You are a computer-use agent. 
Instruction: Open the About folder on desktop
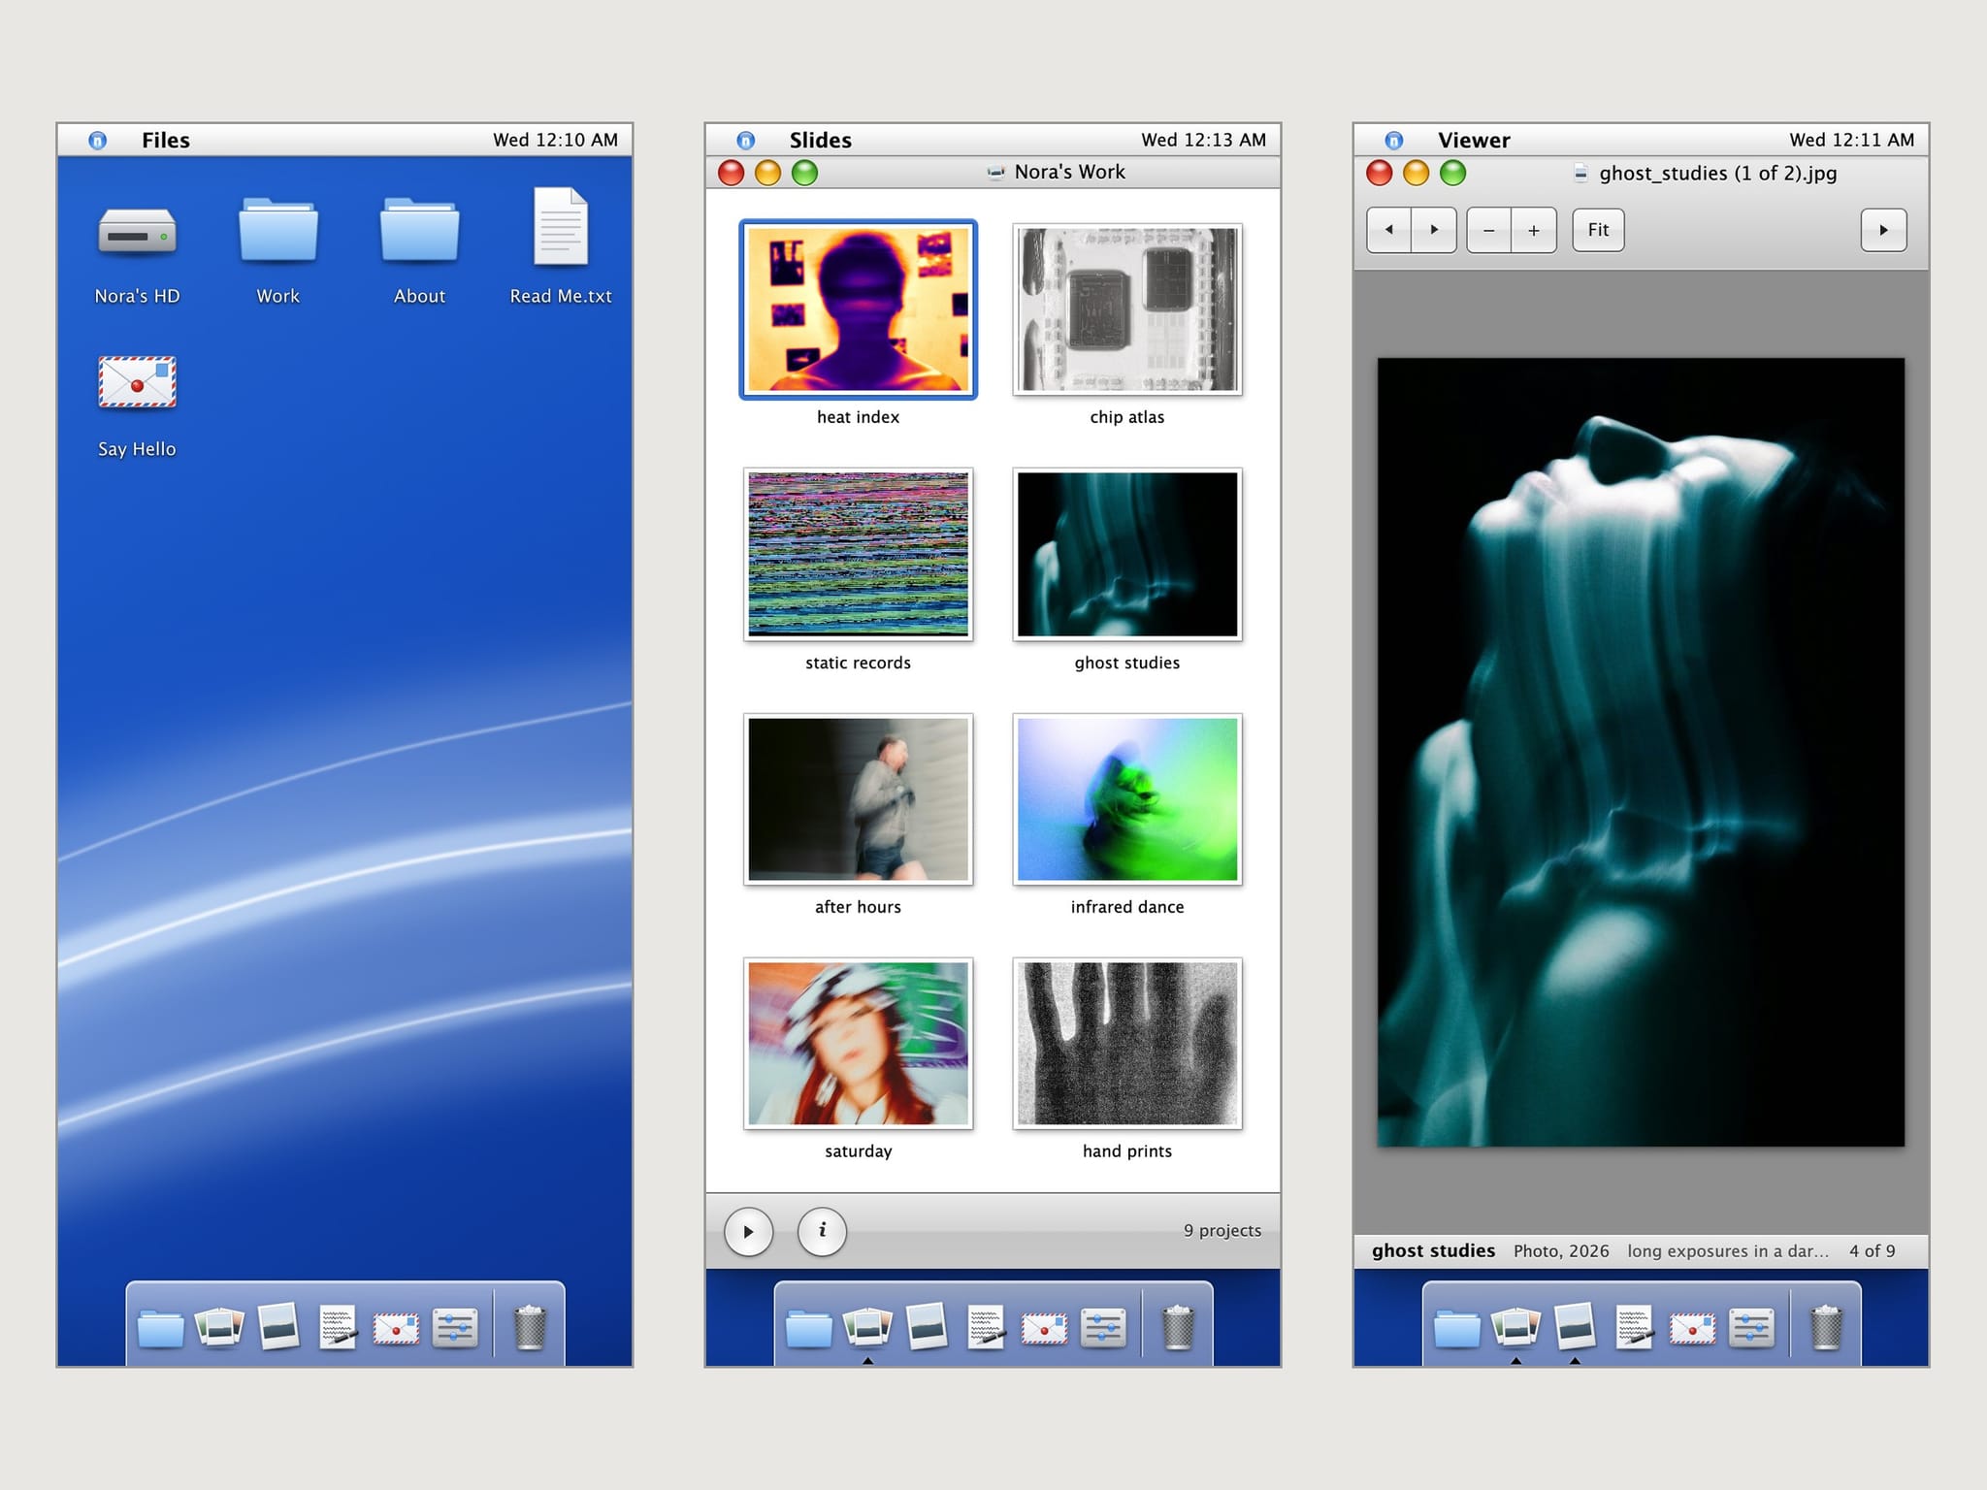tap(419, 231)
